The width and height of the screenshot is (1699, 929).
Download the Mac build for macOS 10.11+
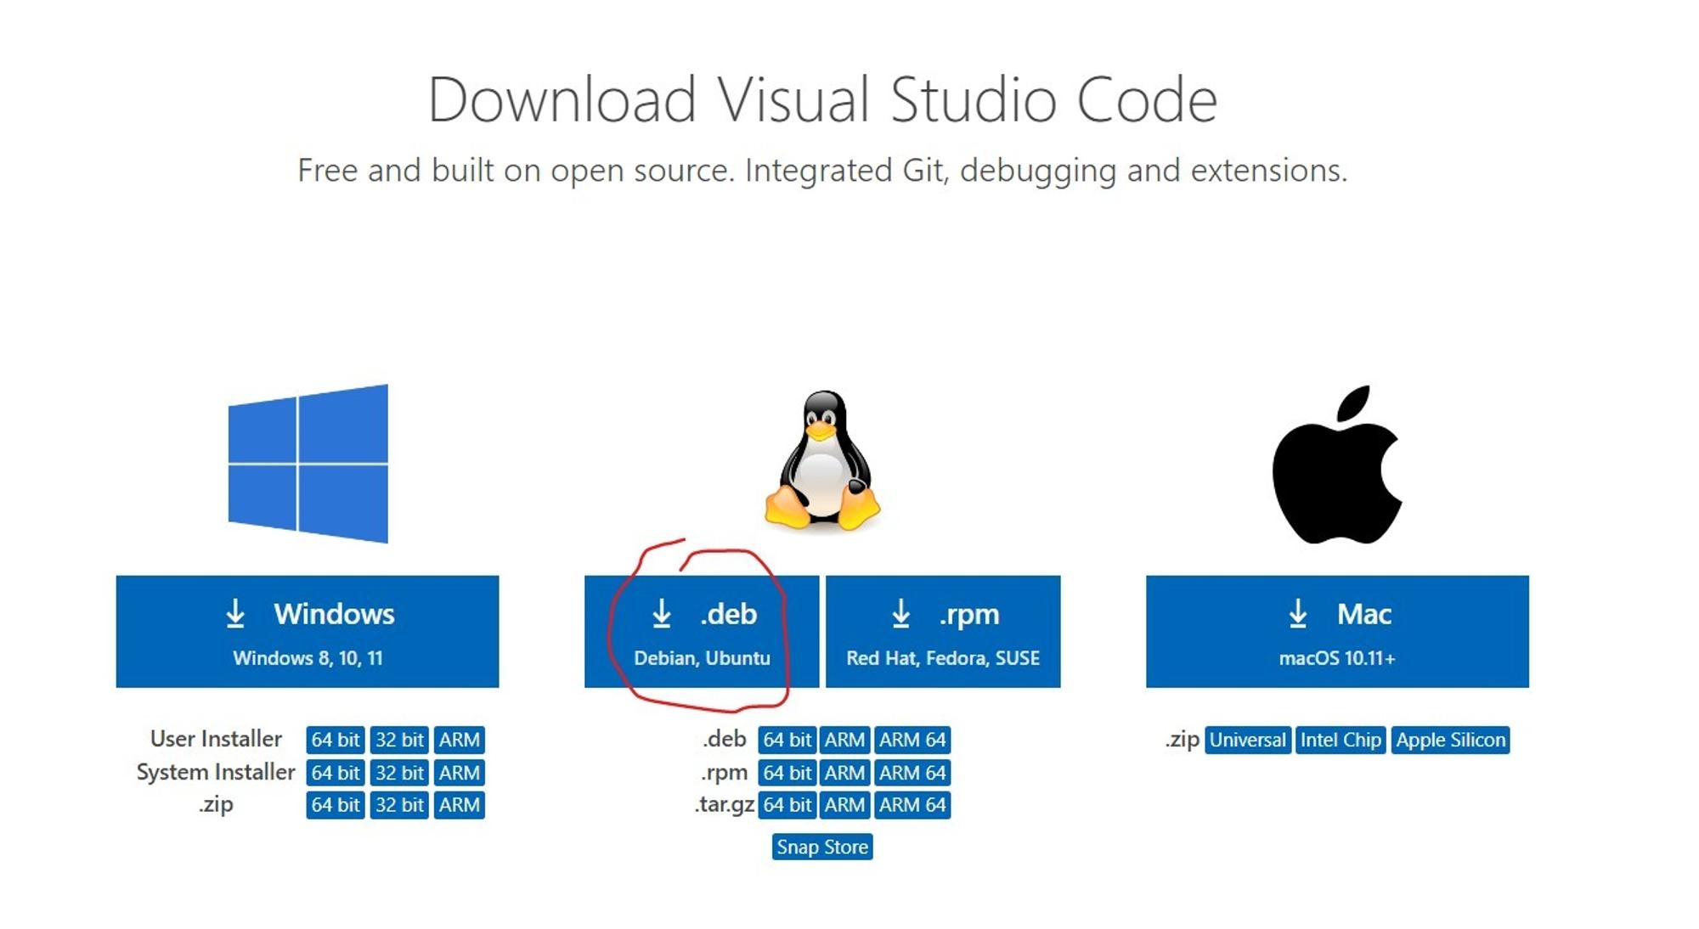pos(1337,632)
